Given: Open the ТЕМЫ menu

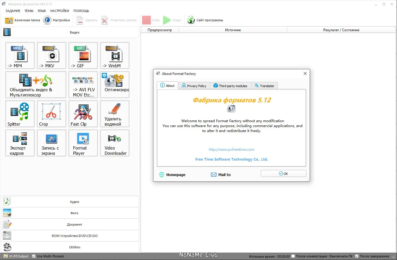Looking at the screenshot, I should click(x=29, y=11).
